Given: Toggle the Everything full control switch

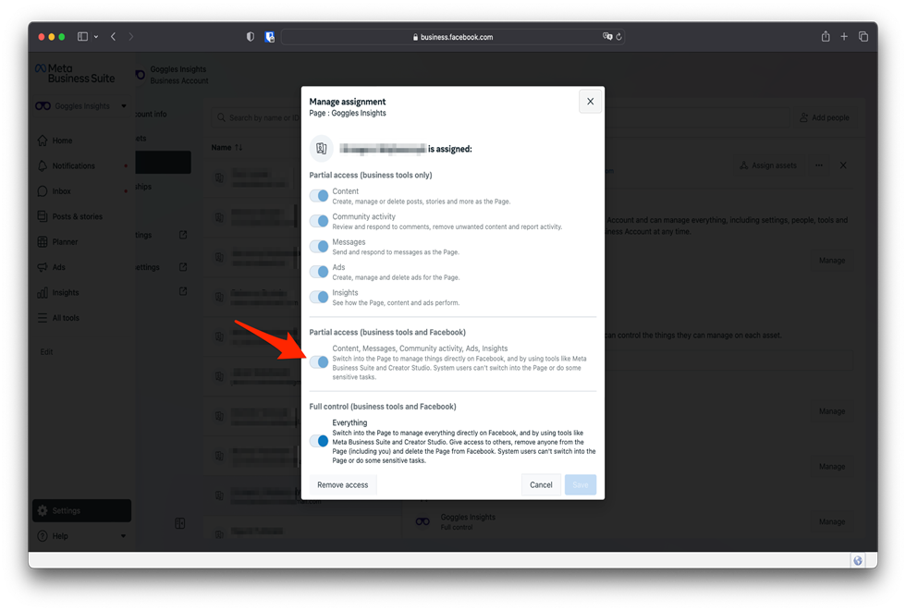Looking at the screenshot, I should [319, 441].
